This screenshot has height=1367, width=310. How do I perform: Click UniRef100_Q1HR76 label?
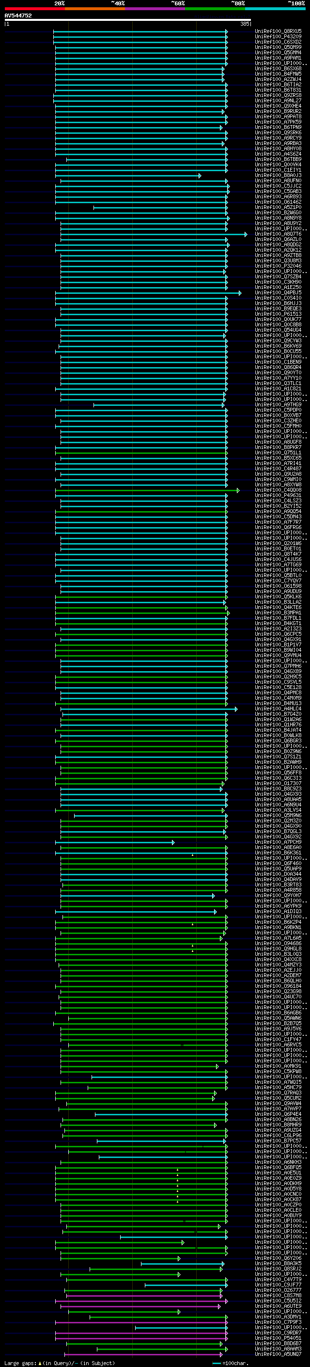coord(278,725)
